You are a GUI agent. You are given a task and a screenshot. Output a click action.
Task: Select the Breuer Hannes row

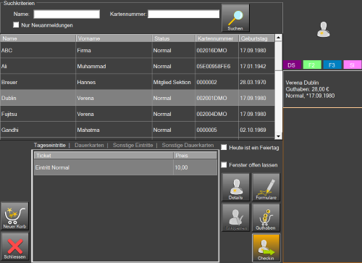(x=138, y=82)
